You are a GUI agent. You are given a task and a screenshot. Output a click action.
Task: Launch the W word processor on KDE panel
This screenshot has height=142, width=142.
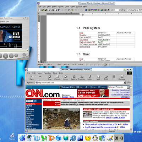coord(36,138)
